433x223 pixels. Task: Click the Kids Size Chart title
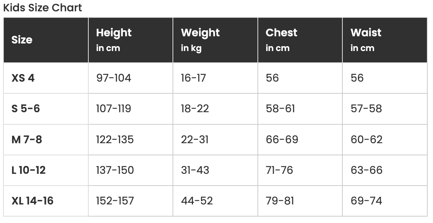tap(42, 8)
